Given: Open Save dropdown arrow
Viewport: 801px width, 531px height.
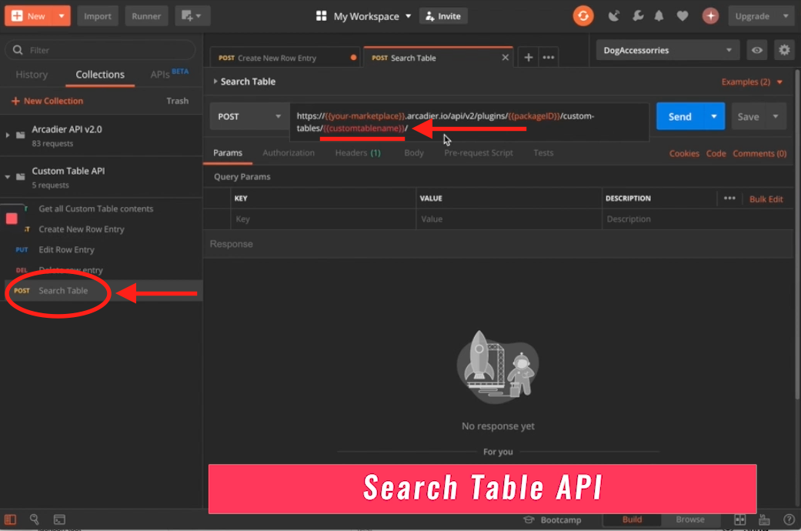Looking at the screenshot, I should (776, 116).
